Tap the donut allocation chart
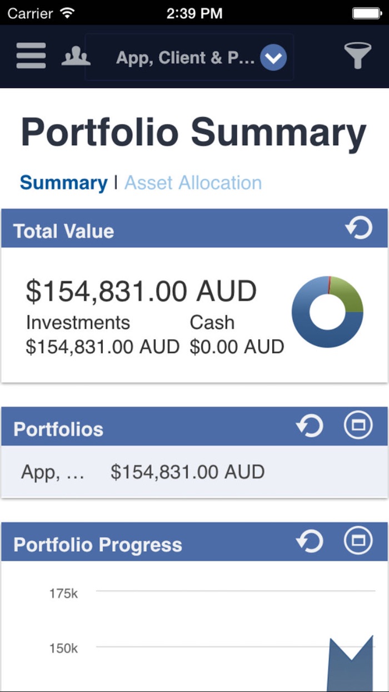Screen dimensions: 389x692 click(x=327, y=312)
